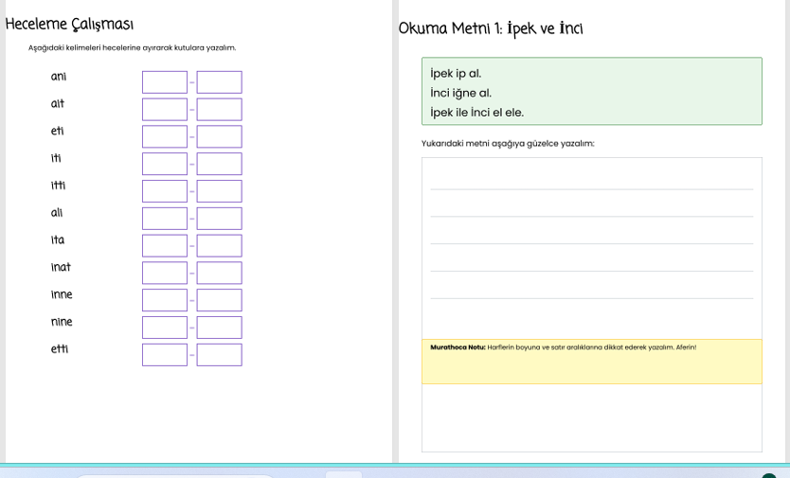Click the word "inat" in the list
The height and width of the screenshot is (478, 790).
click(61, 268)
